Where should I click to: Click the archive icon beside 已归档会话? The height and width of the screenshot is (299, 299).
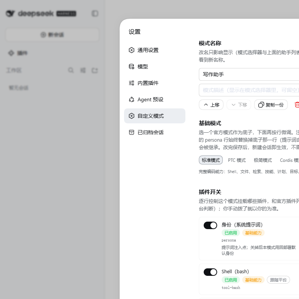tap(132, 132)
